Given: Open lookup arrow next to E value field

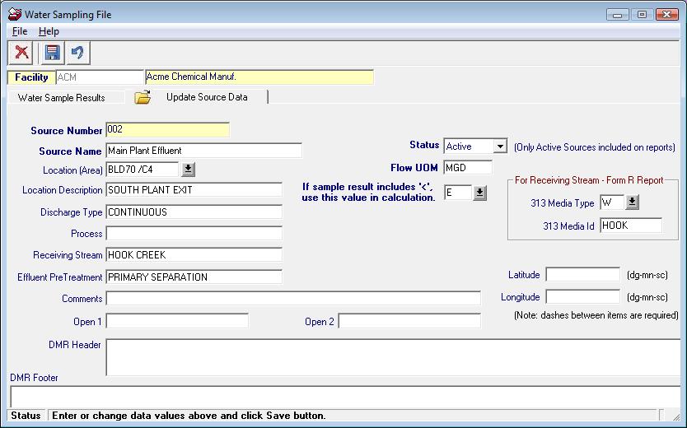Looking at the screenshot, I should tap(479, 193).
